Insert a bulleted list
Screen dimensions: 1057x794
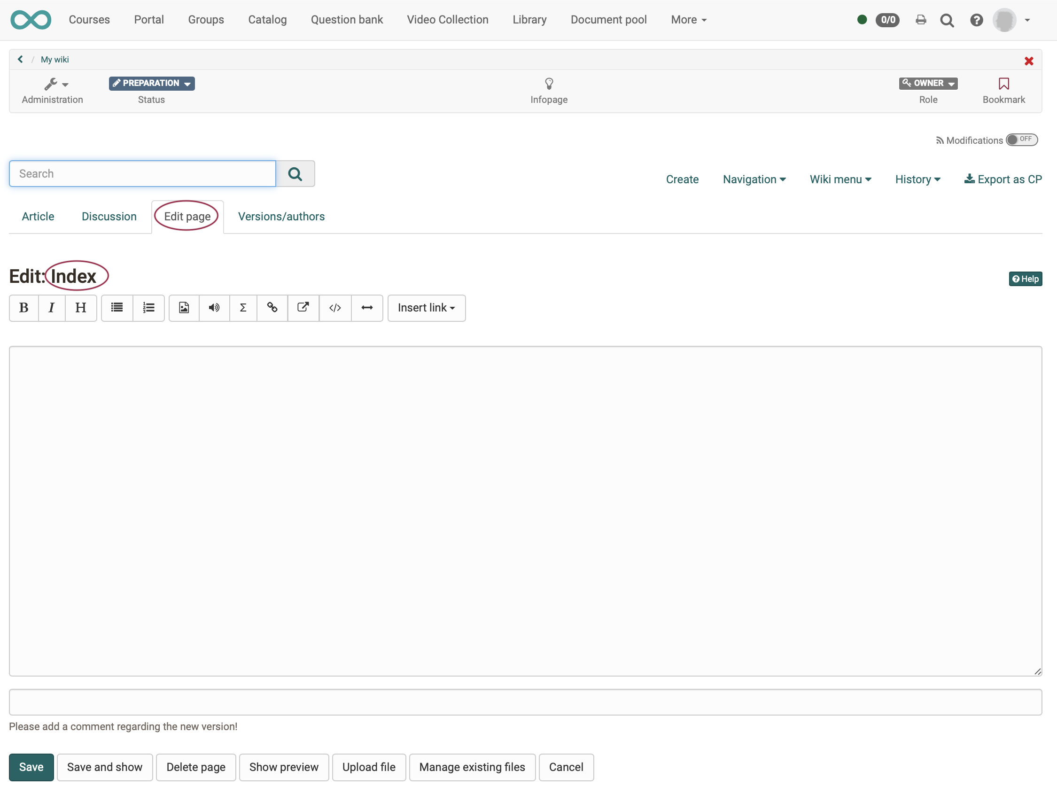pyautogui.click(x=117, y=308)
